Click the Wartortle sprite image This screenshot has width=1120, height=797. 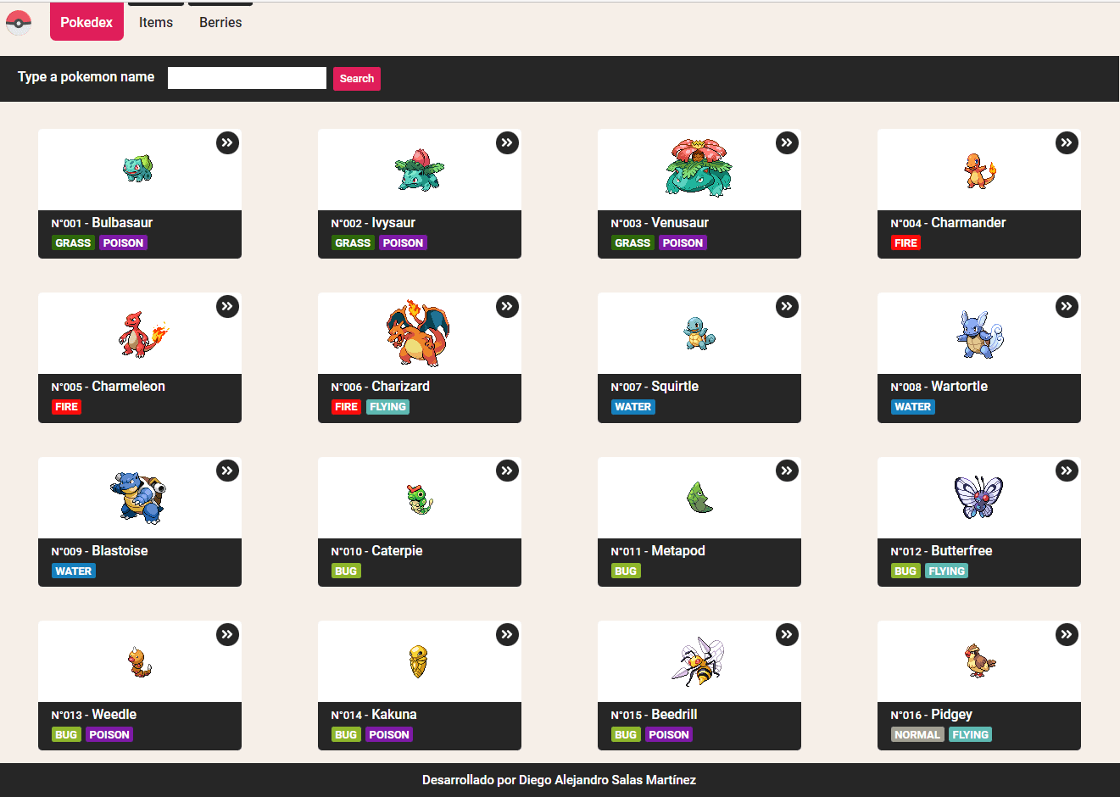click(x=979, y=334)
